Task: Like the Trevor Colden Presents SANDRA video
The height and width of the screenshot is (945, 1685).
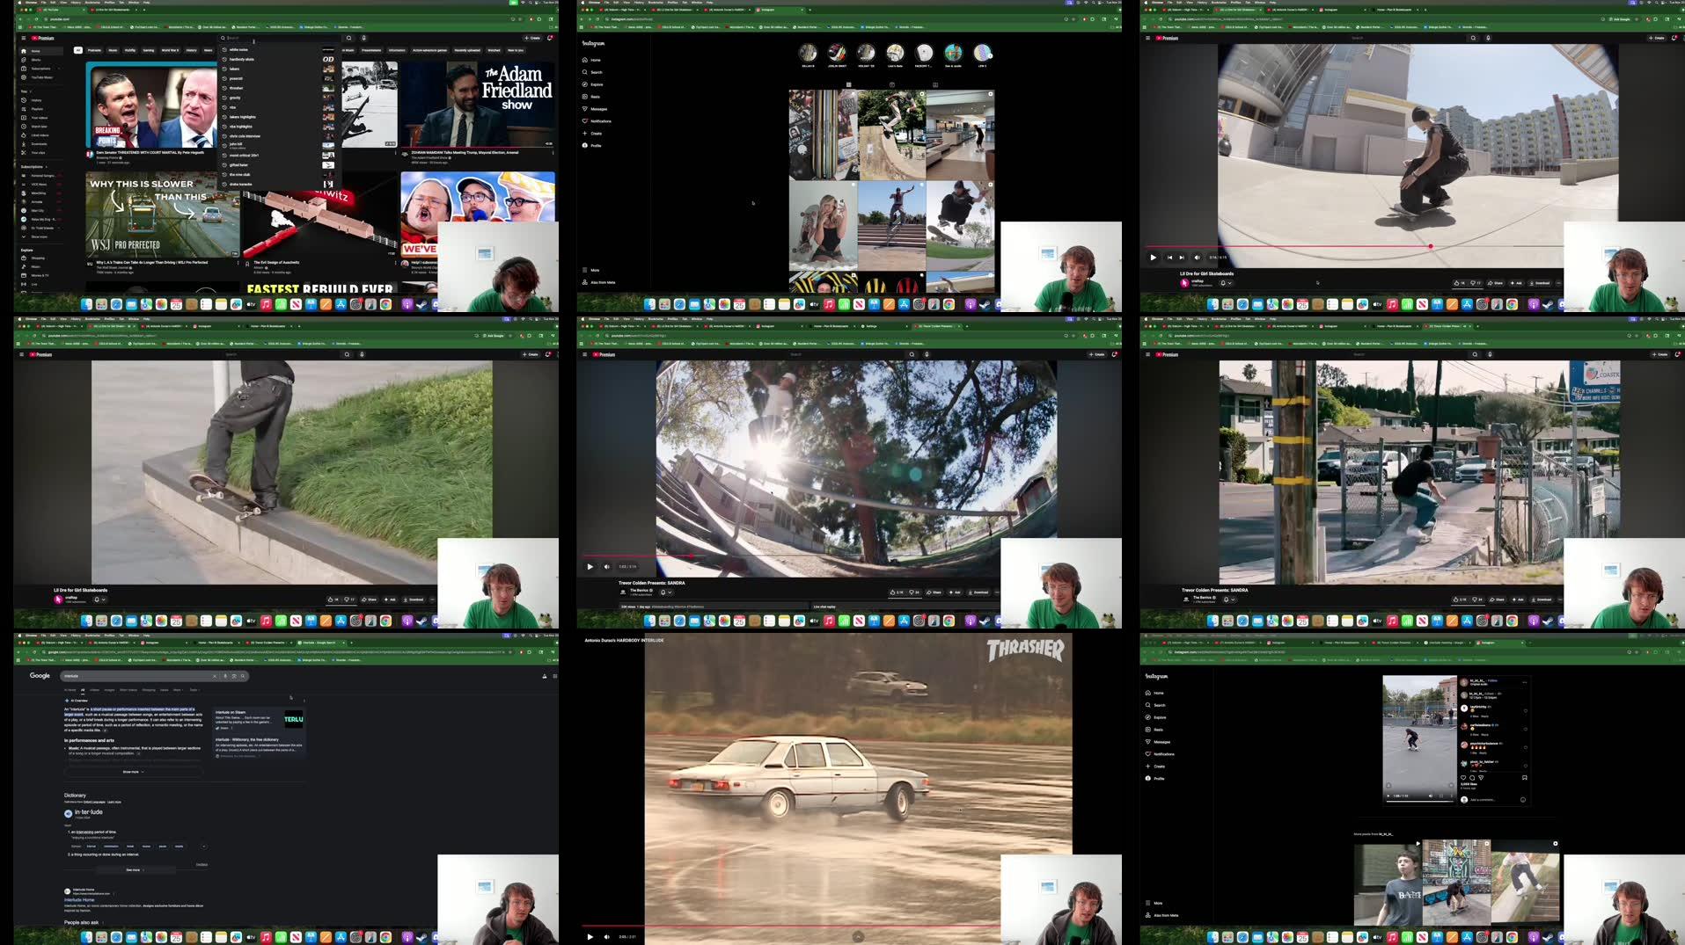Action: (x=893, y=592)
